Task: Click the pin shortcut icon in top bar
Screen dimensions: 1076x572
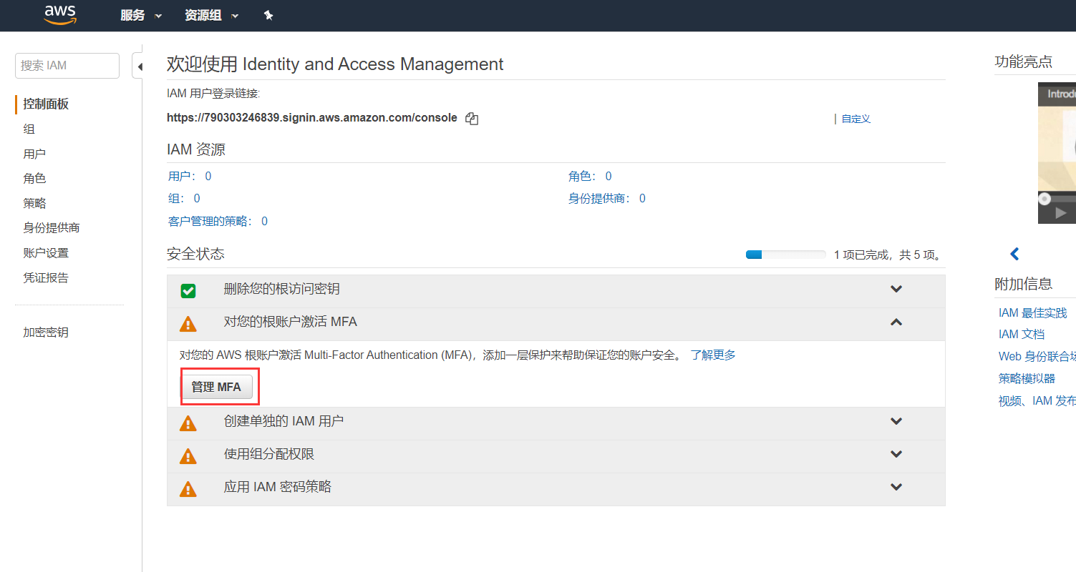Action: click(x=268, y=15)
